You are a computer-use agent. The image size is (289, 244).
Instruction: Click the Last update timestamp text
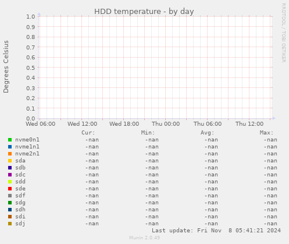click(216, 231)
